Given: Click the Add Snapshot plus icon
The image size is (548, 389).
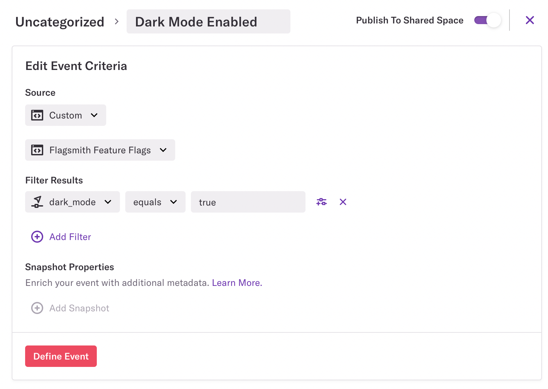Looking at the screenshot, I should tap(37, 308).
